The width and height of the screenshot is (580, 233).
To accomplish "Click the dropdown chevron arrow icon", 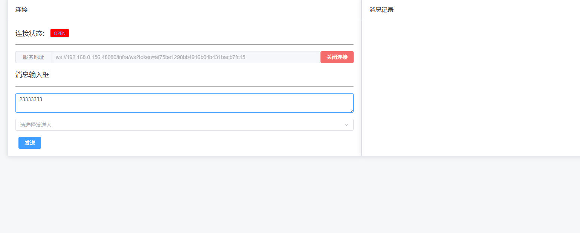I will pos(346,125).
